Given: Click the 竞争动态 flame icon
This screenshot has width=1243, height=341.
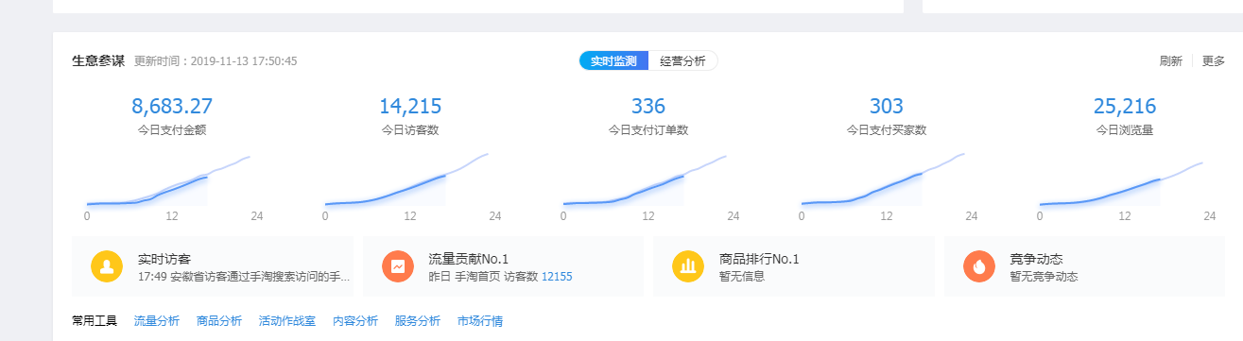Looking at the screenshot, I should tap(979, 267).
